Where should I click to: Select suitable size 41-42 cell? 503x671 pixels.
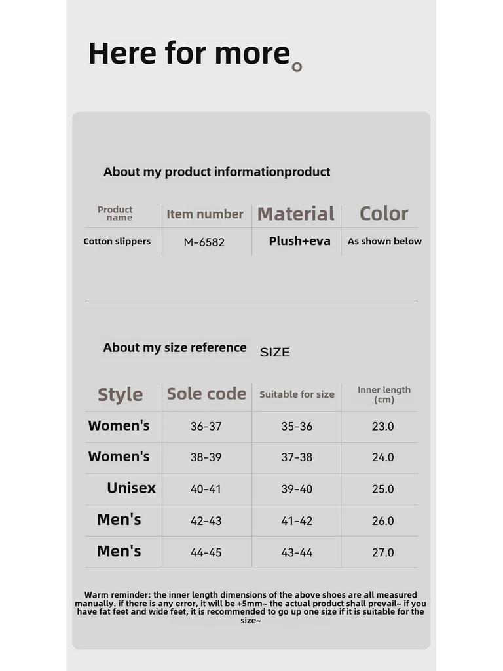click(297, 521)
